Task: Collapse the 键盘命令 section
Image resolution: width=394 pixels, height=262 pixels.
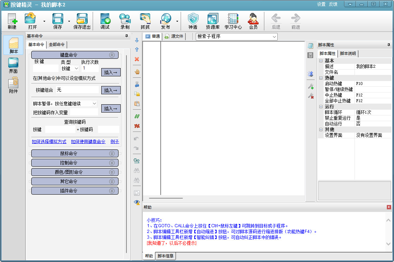Action: (75, 55)
